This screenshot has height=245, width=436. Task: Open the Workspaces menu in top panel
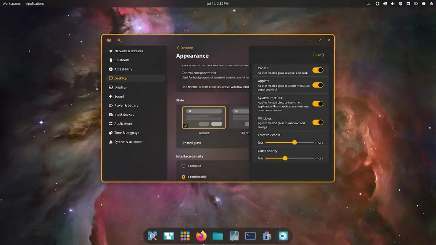[x=12, y=4]
